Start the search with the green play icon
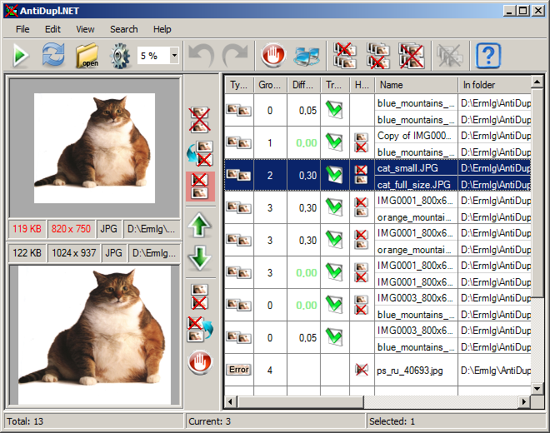The height and width of the screenshot is (433, 550). (20, 55)
